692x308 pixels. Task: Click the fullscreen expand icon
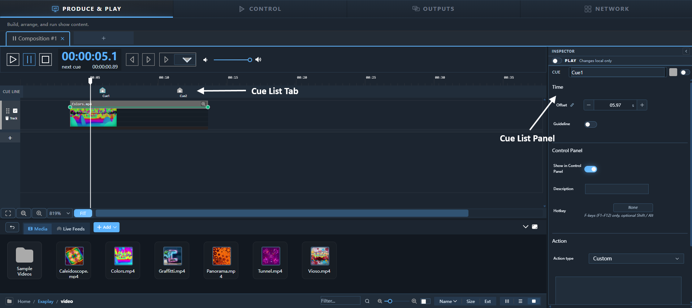click(8, 213)
